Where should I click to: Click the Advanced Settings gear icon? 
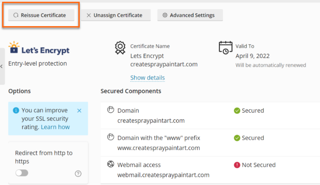(x=165, y=15)
